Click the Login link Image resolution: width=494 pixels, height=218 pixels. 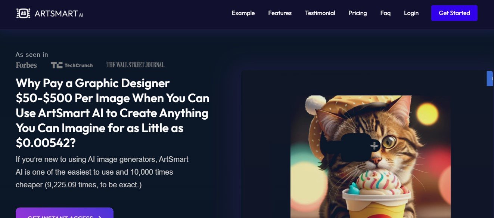[411, 13]
